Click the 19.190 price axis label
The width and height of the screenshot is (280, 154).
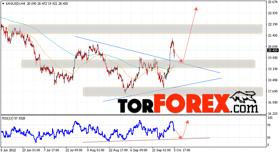coord(273,69)
